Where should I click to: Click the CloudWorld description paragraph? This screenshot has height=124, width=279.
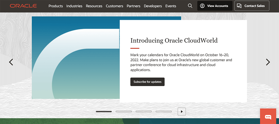[181, 62]
